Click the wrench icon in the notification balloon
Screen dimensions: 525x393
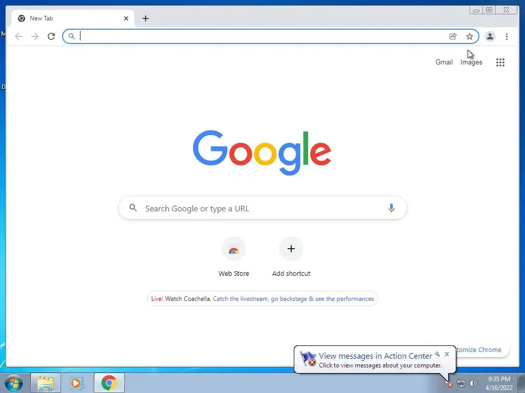click(x=437, y=354)
